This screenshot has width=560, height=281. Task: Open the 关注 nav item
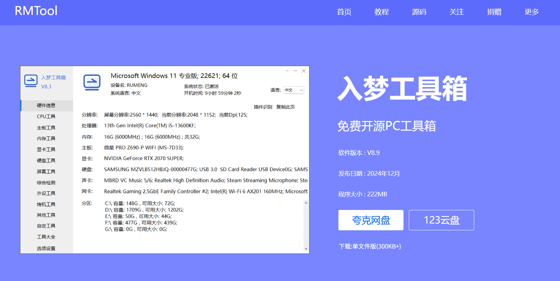[x=457, y=12]
